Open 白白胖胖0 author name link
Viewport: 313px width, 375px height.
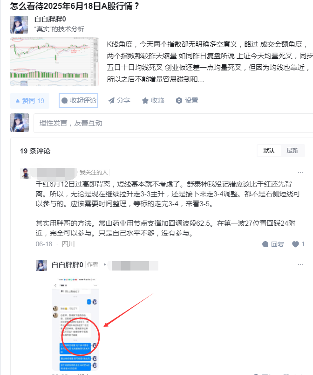50,19
